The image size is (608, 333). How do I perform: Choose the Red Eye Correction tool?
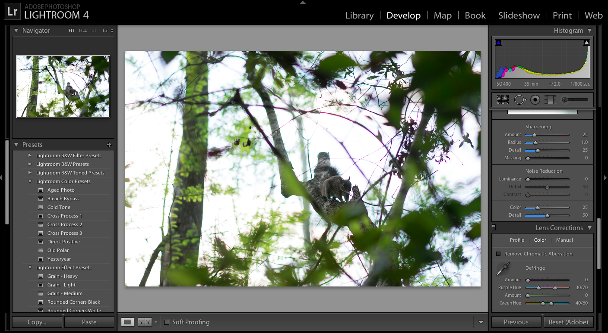pyautogui.click(x=535, y=100)
